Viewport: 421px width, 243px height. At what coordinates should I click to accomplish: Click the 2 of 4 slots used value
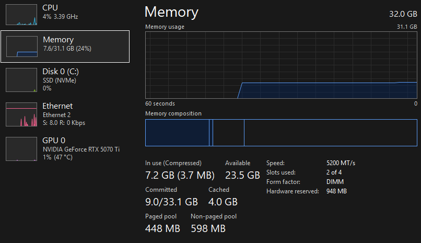coord(334,172)
